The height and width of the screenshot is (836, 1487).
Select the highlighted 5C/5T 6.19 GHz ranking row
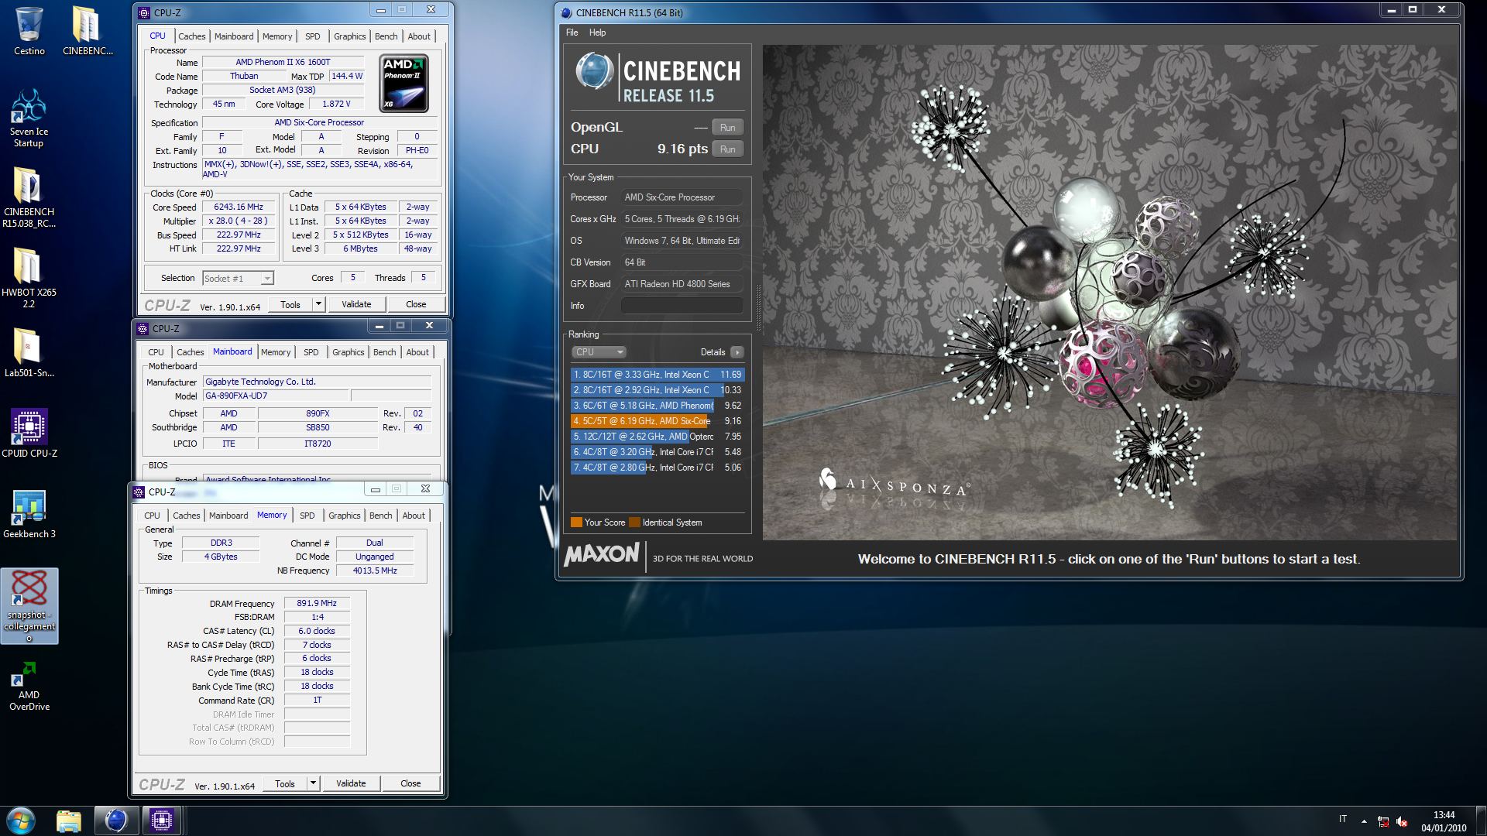tap(657, 421)
